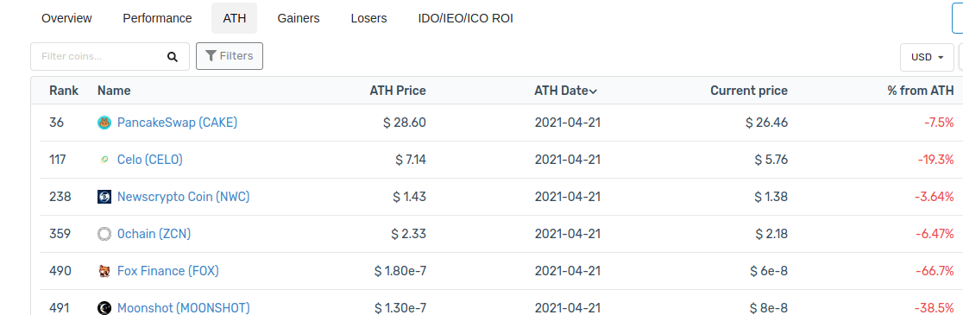Click the Celo coin logo icon
Viewport: 963px width, 315px height.
pos(104,160)
